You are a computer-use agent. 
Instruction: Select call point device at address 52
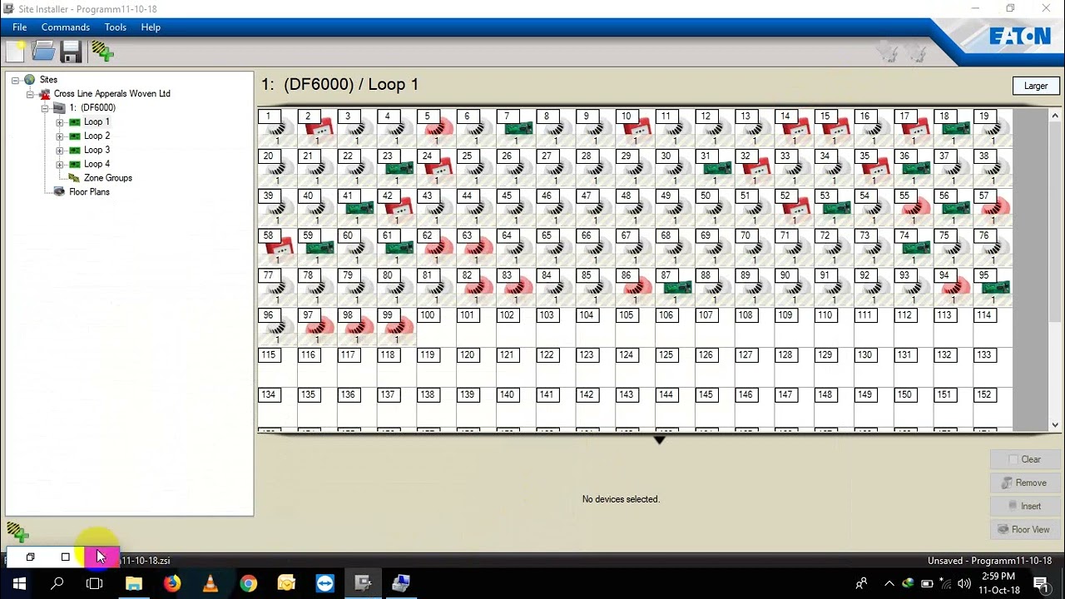pos(796,209)
